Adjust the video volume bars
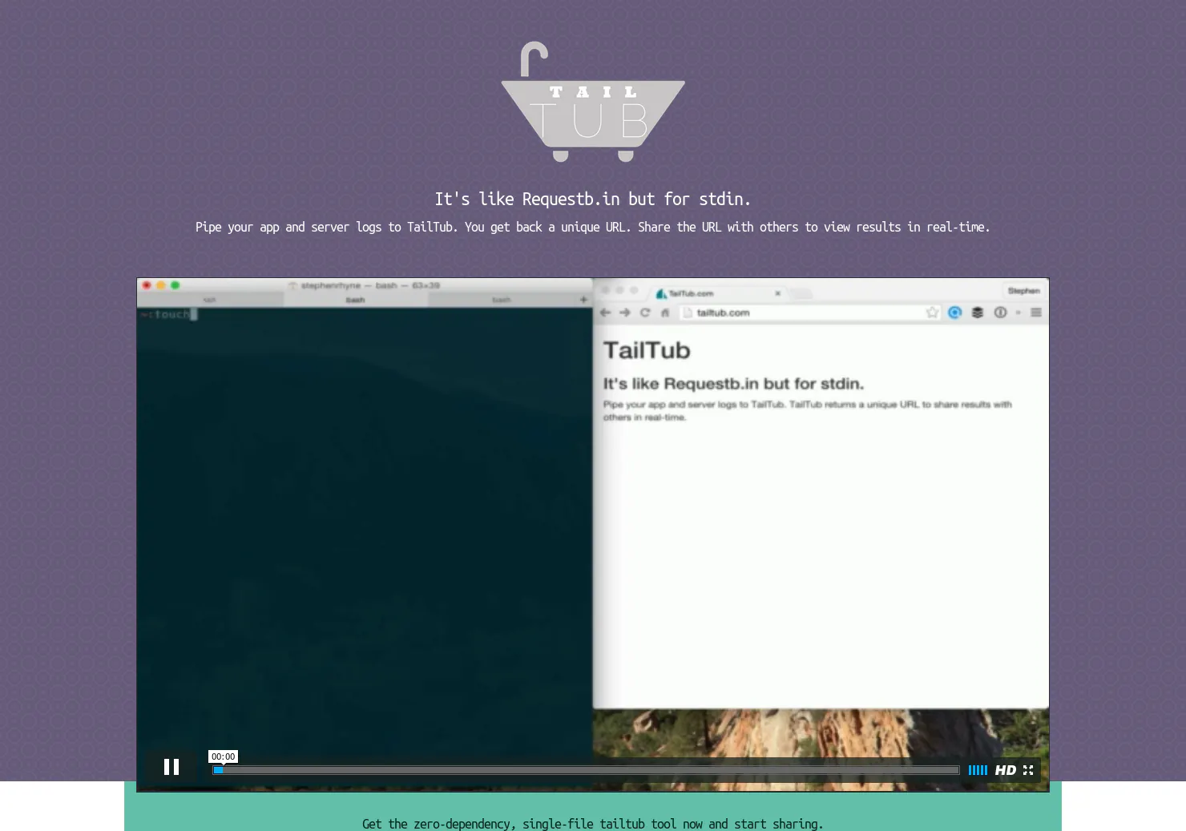 point(978,770)
